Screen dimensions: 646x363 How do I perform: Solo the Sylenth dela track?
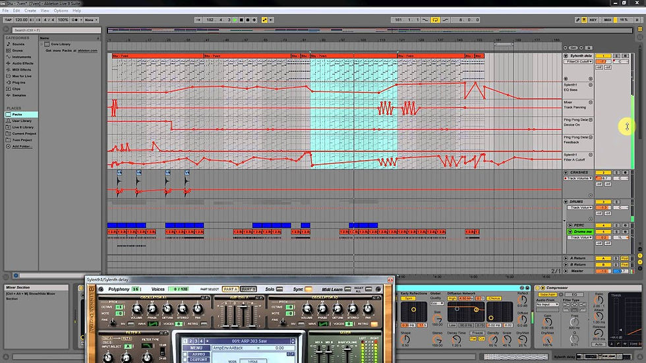click(x=617, y=55)
